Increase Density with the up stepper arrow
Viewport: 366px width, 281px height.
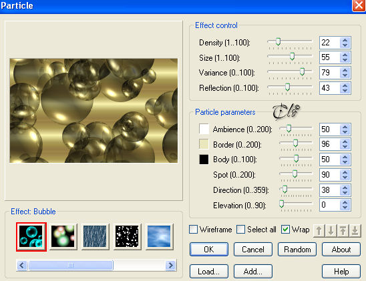pyautogui.click(x=345, y=40)
